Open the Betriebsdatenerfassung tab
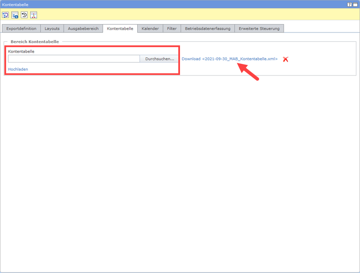This screenshot has width=360, height=273. pos(207,28)
